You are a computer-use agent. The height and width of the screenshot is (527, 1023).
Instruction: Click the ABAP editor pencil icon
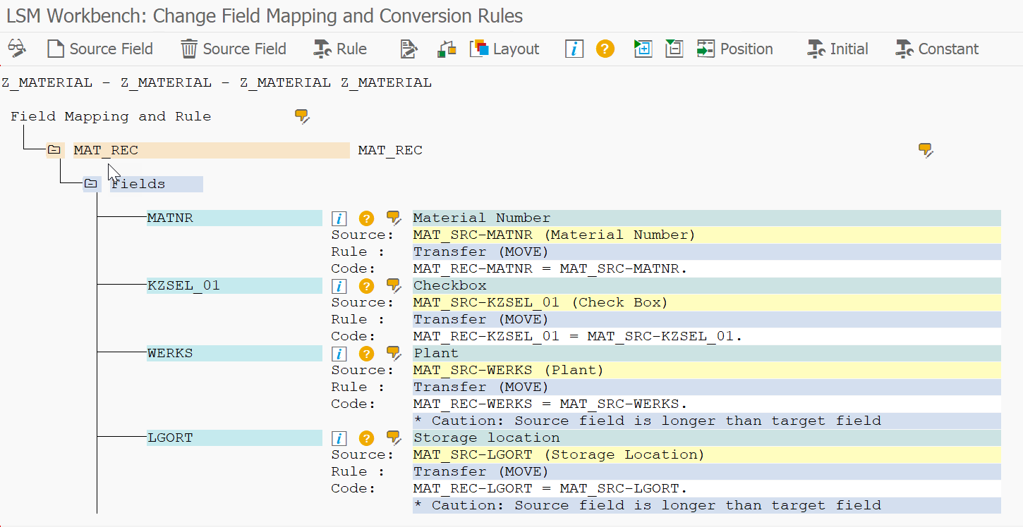[x=408, y=49]
